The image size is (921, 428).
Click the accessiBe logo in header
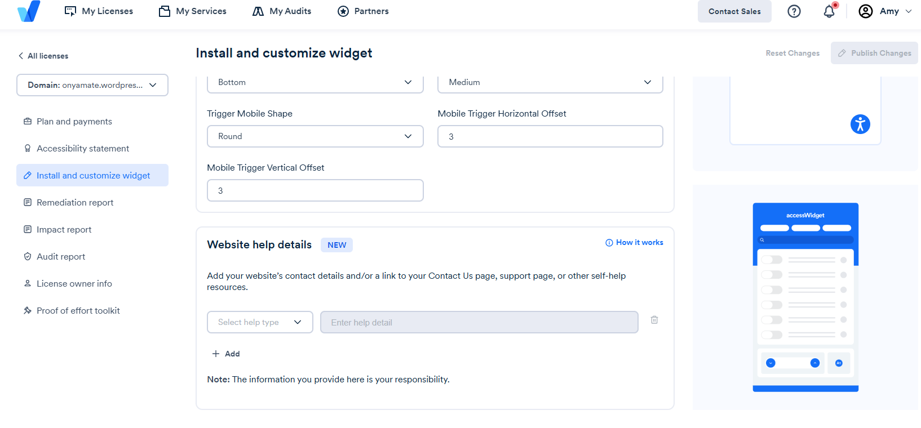29,11
